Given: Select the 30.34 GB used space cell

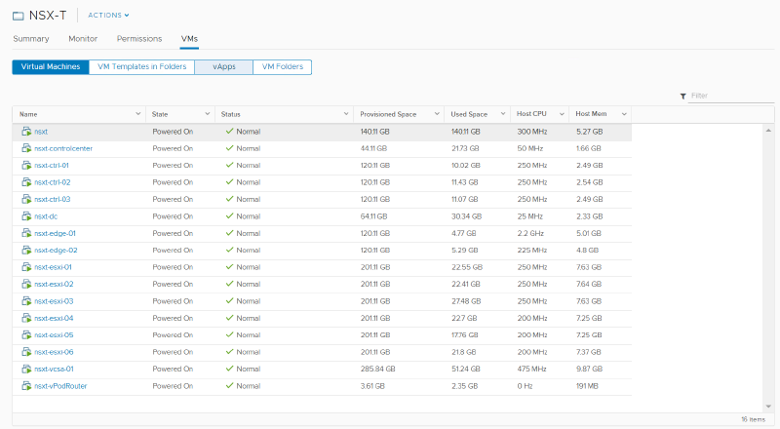Looking at the screenshot, I should (x=466, y=216).
